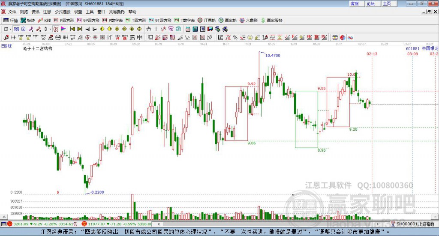Open the 9T四方形 tool

click(x=160, y=21)
